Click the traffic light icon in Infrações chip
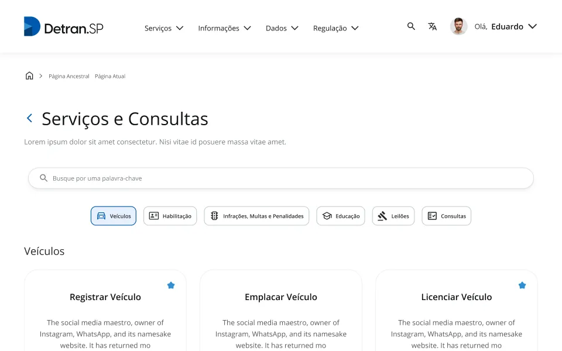Viewport: 562px width, 351px height. click(x=214, y=216)
